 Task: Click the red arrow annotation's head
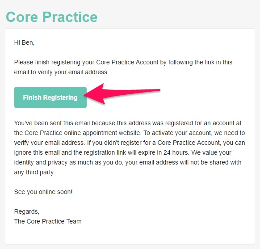(x=95, y=94)
